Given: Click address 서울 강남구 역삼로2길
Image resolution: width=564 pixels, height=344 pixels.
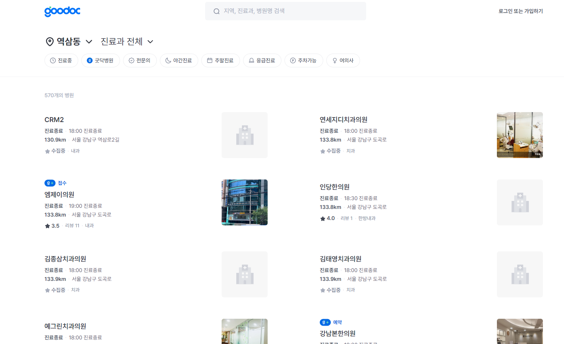Looking at the screenshot, I should [96, 140].
